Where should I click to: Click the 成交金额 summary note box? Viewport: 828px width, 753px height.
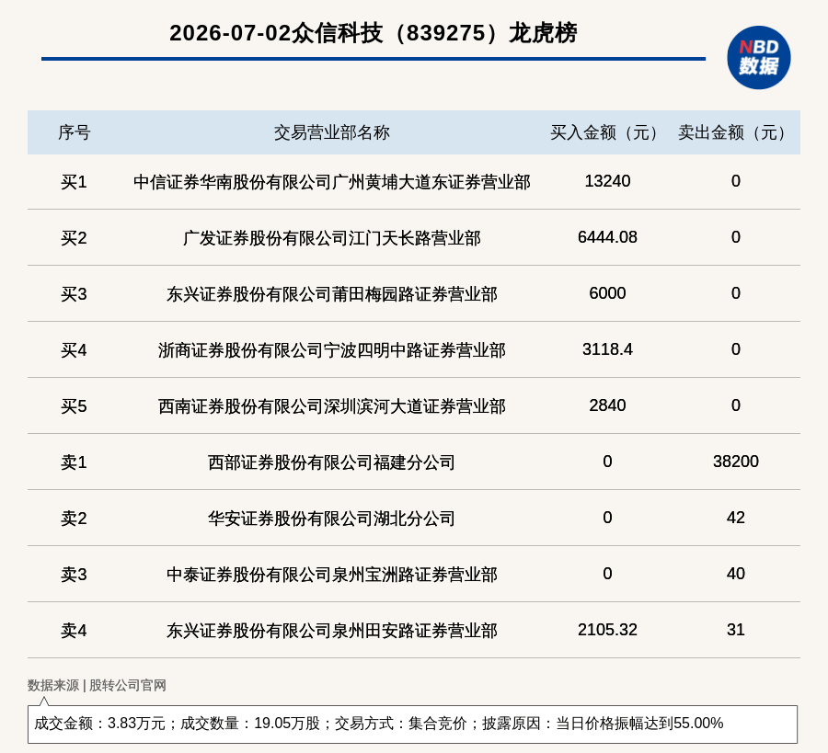coord(412,724)
